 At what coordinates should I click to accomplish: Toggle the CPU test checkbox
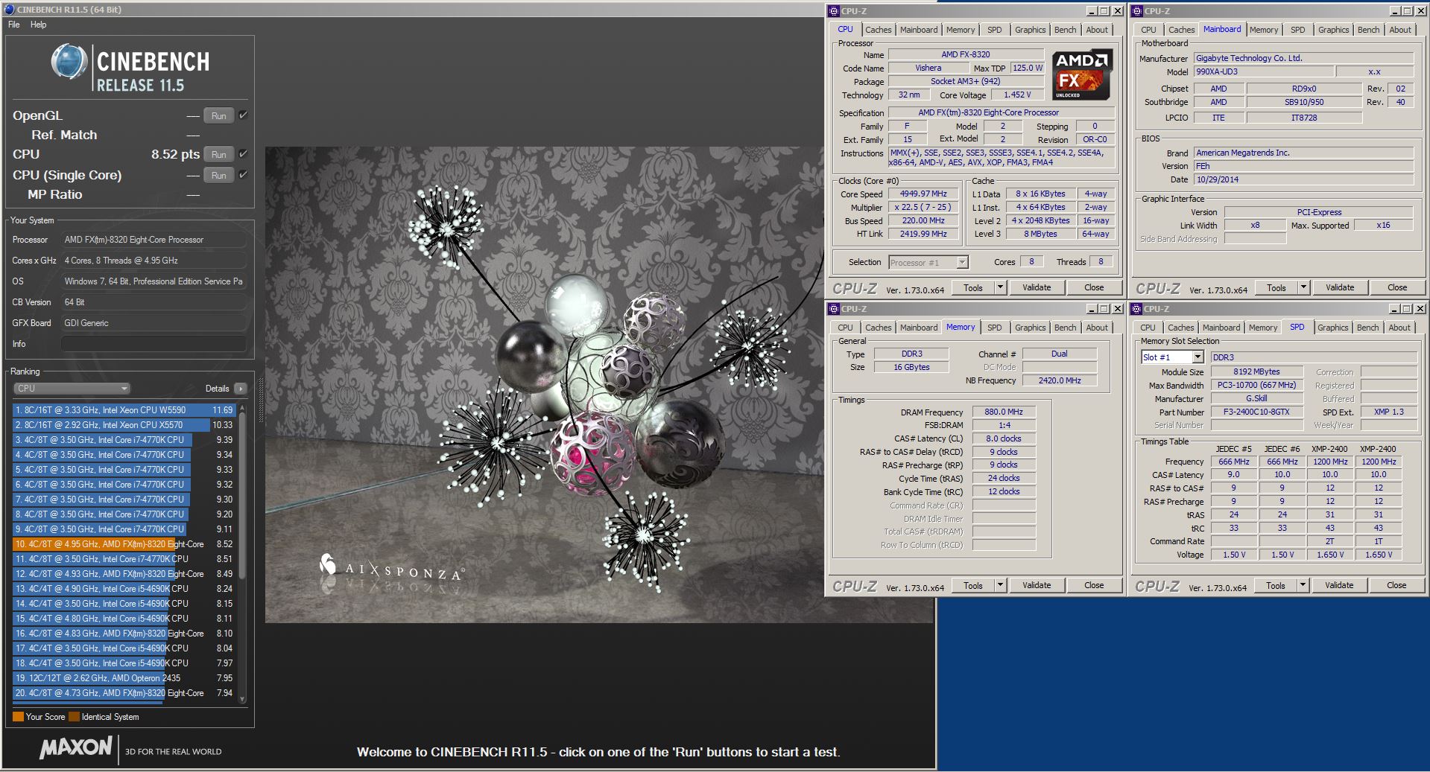pyautogui.click(x=243, y=154)
